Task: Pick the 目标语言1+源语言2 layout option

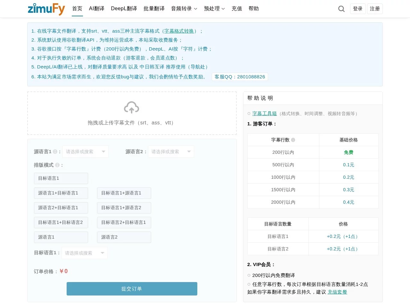Action: 124,208
